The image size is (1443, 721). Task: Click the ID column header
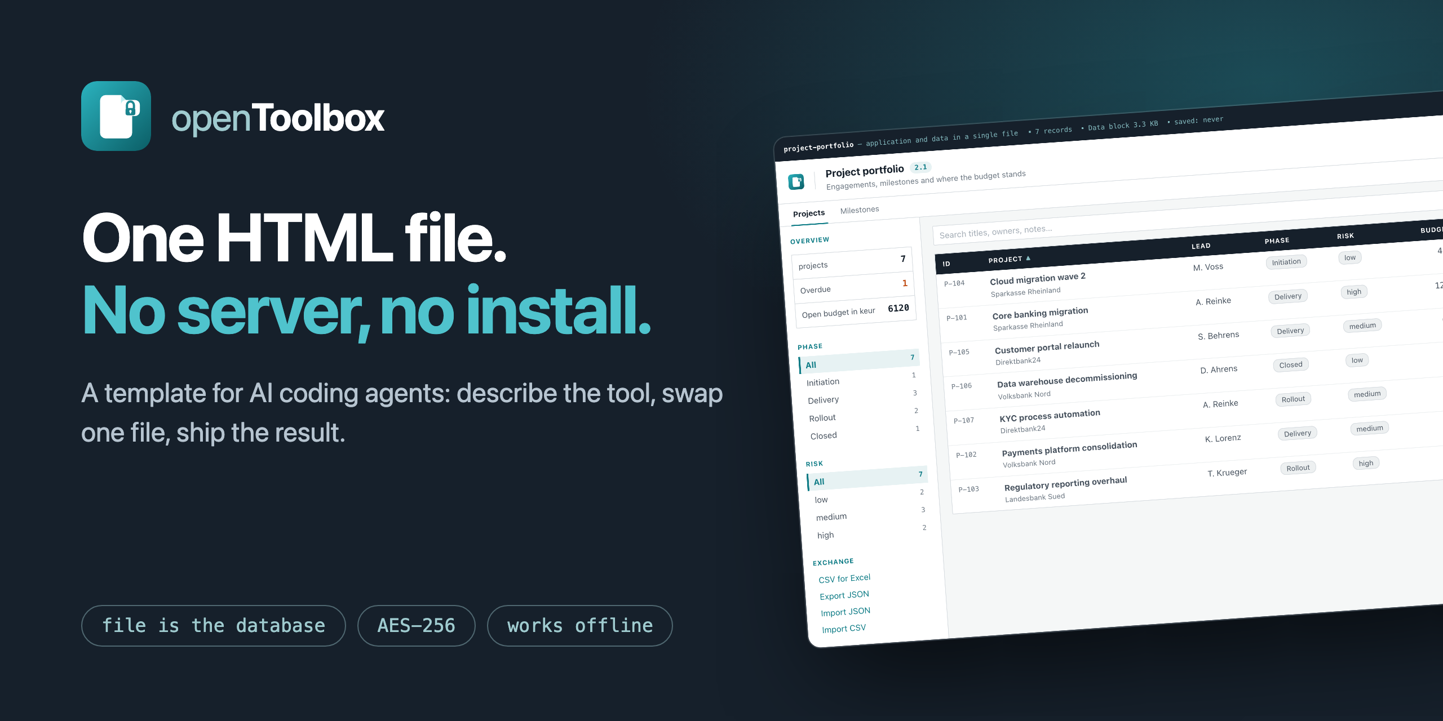pos(946,264)
